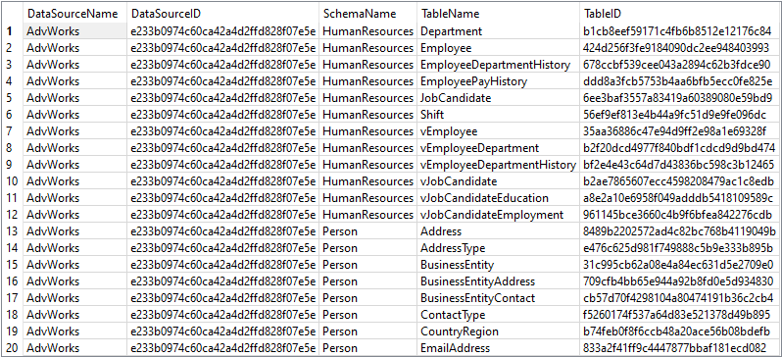The width and height of the screenshot is (782, 357).
Task: Select the AddressType table name cell
Action: [x=498, y=248]
